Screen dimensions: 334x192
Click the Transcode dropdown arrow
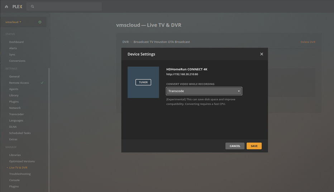[x=239, y=91]
